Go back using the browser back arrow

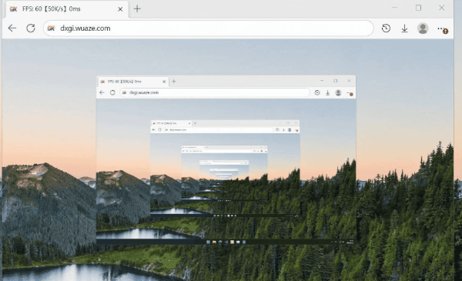pyautogui.click(x=12, y=28)
